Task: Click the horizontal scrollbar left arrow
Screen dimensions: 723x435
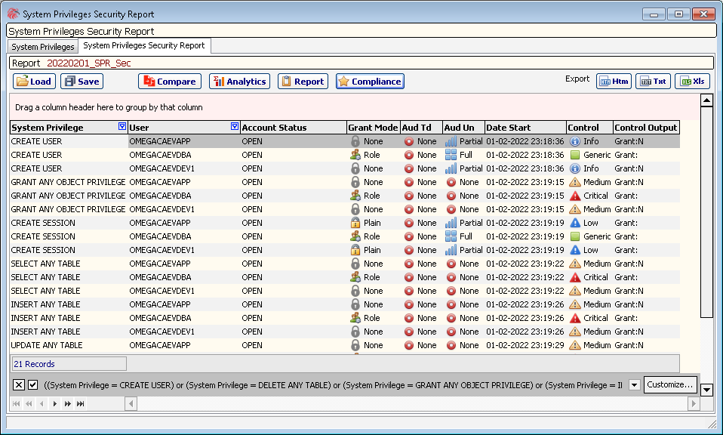Action: (x=131, y=404)
